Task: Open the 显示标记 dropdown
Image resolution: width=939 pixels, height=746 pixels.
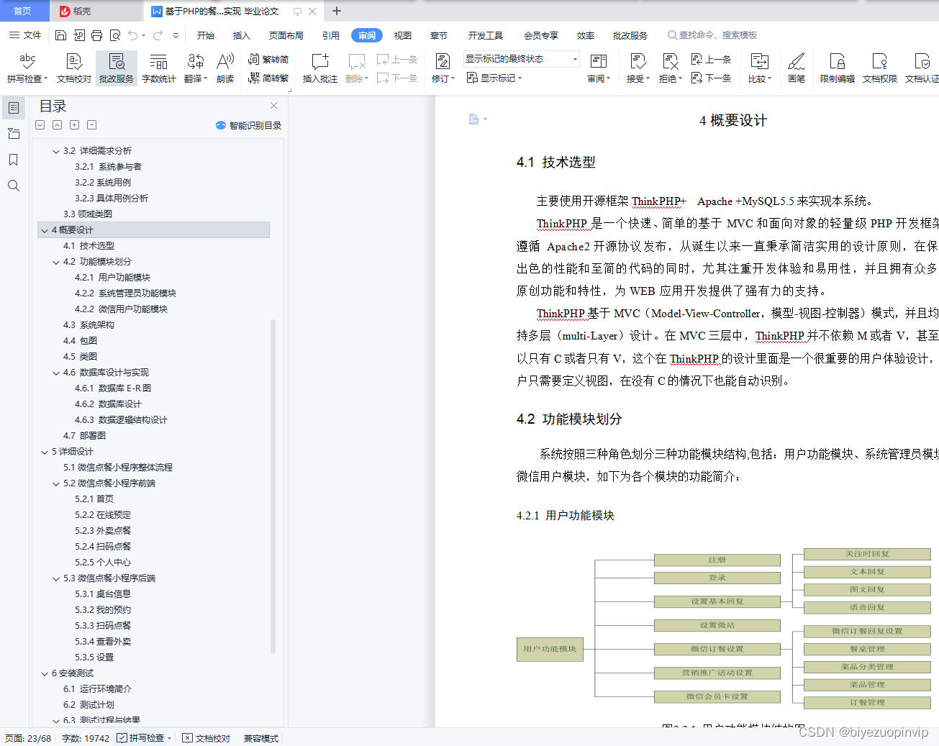Action: click(494, 78)
